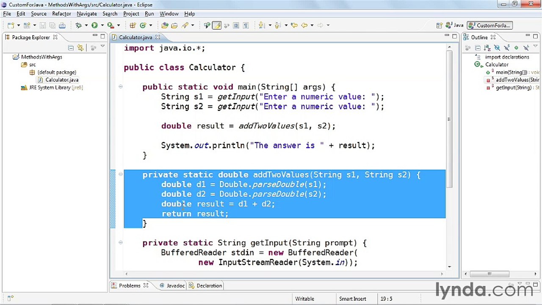
Task: Switch to the Problems tab
Action: (x=130, y=286)
